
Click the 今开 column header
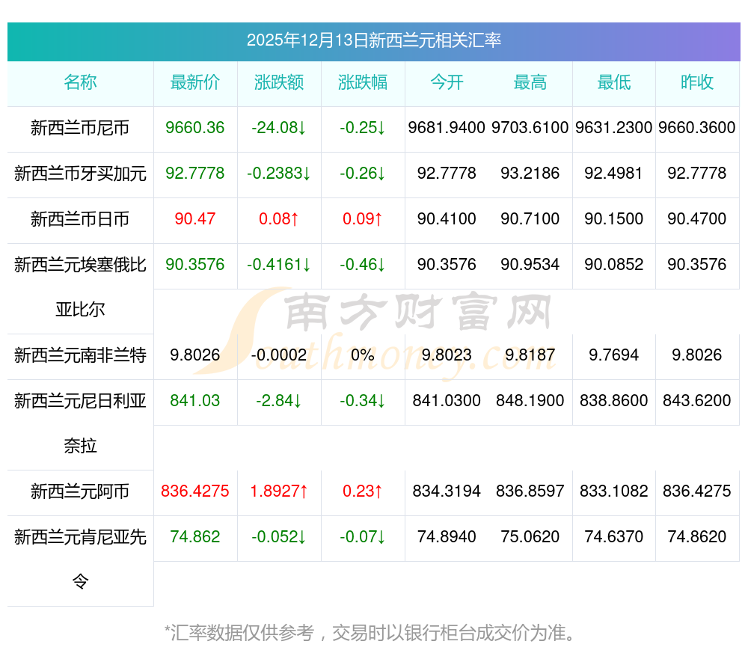pyautogui.click(x=447, y=83)
